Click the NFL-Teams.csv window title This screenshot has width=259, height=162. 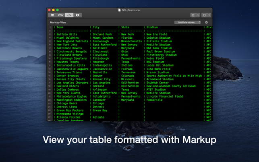tap(131, 10)
